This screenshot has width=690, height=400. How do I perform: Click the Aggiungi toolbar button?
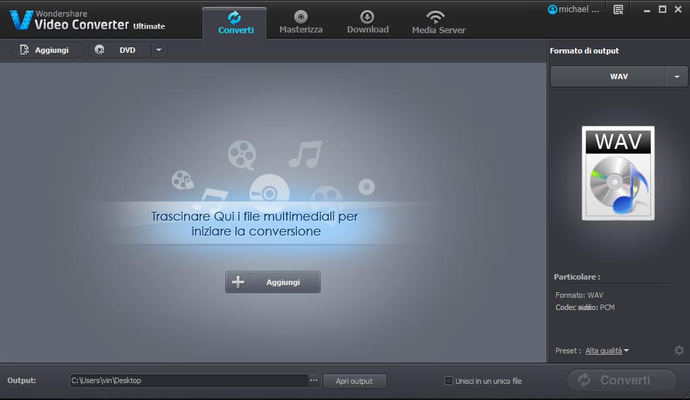click(47, 50)
